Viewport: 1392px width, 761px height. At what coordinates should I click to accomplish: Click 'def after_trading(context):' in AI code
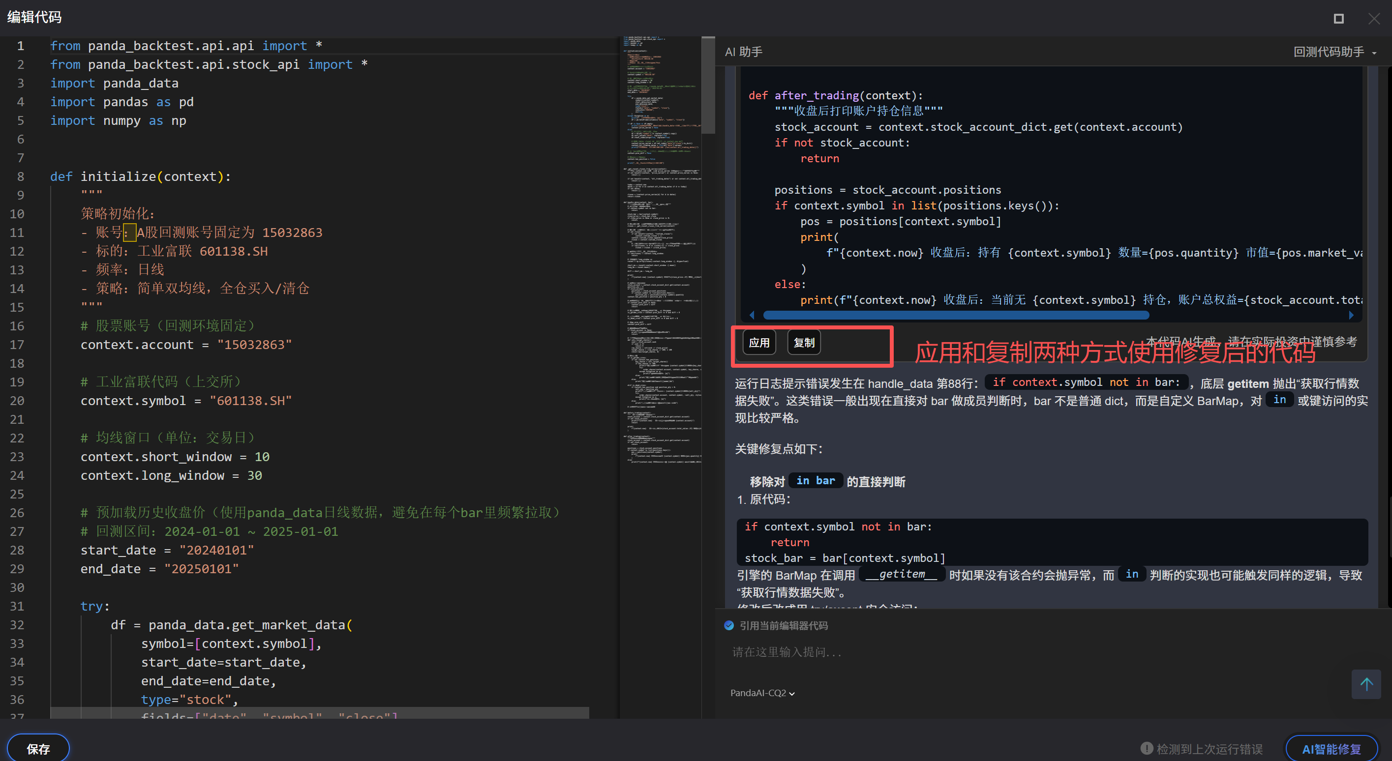click(x=835, y=95)
